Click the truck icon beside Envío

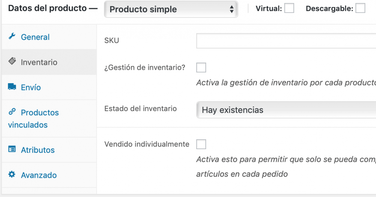[x=12, y=87]
